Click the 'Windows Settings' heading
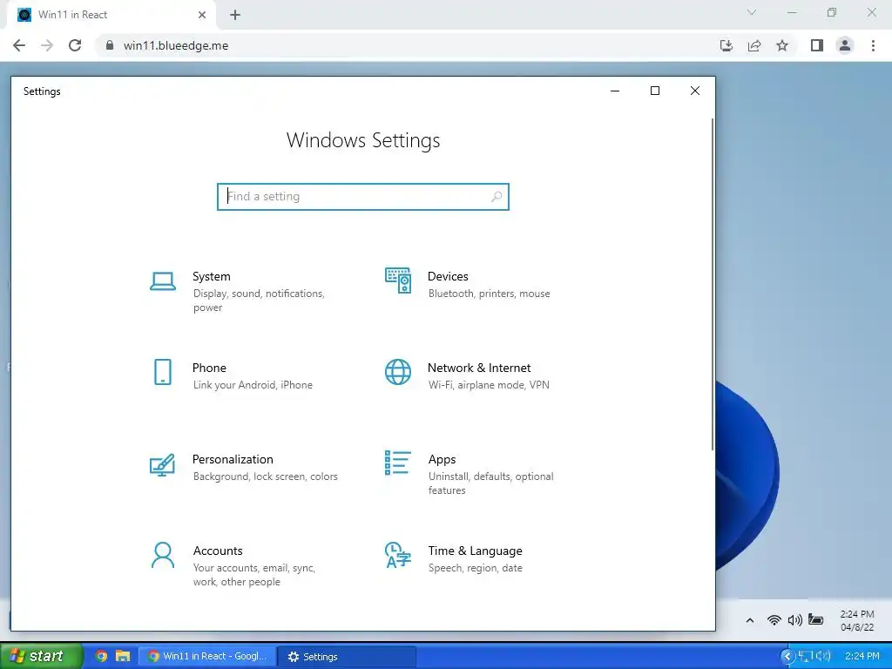This screenshot has height=669, width=892. pyautogui.click(x=363, y=140)
